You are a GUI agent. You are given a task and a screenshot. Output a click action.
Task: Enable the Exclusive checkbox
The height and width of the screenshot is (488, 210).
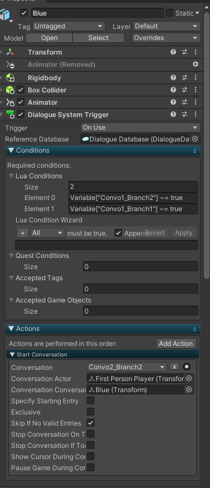pos(91,412)
